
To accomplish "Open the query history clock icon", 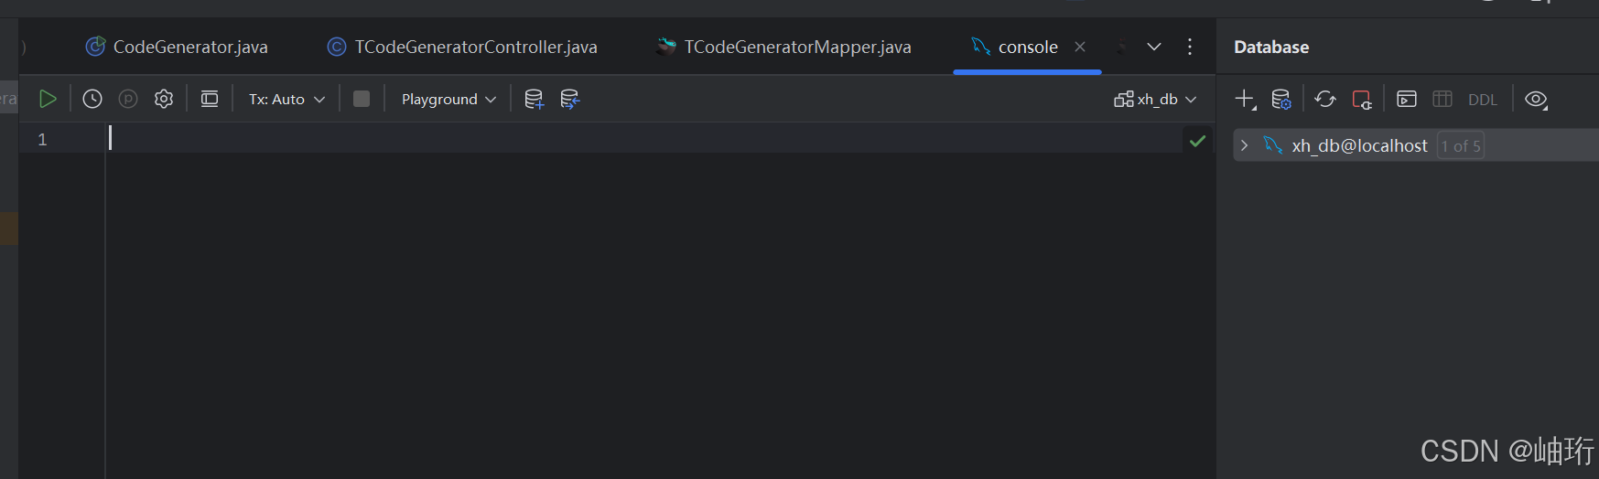I will pyautogui.click(x=92, y=99).
